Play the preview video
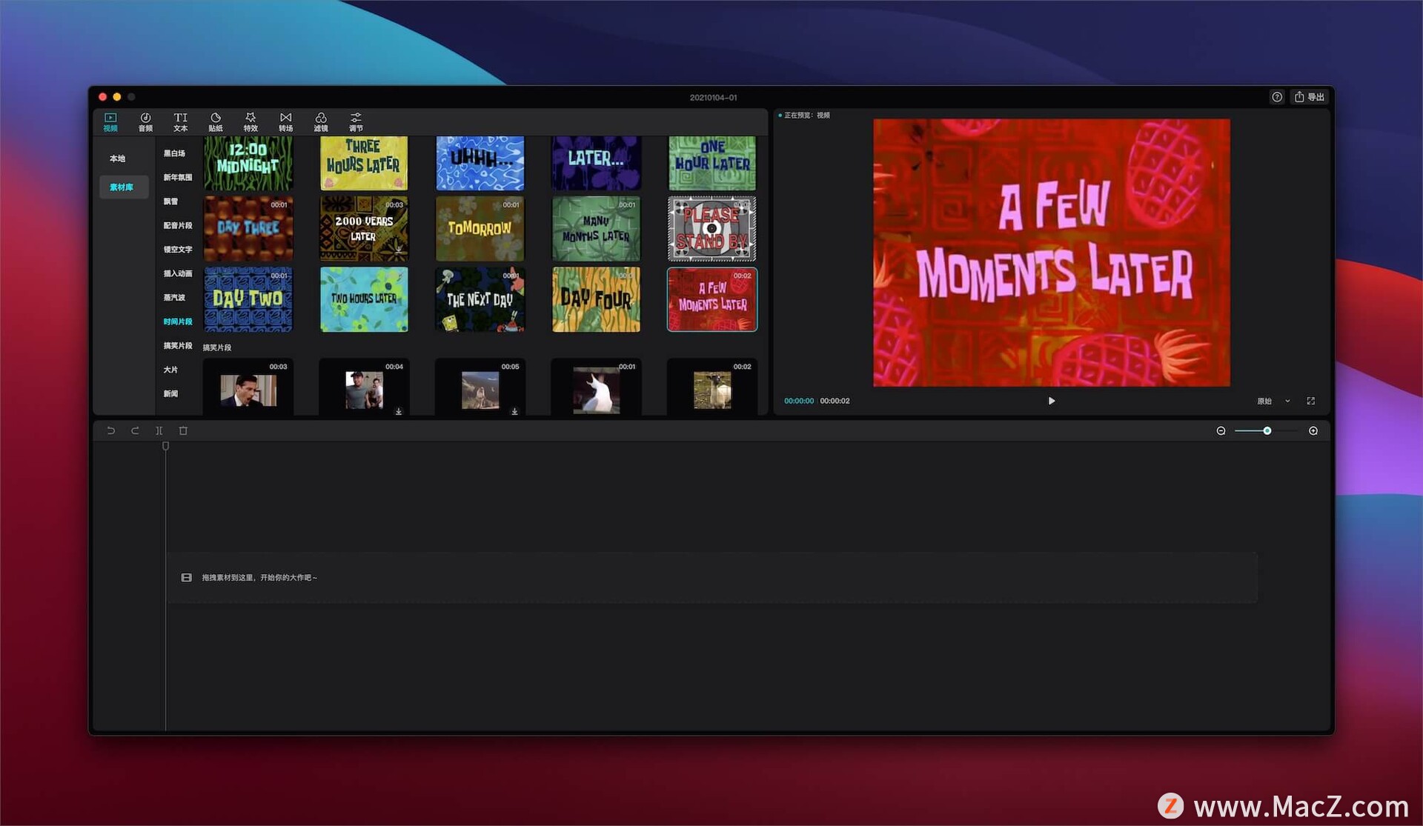Image resolution: width=1423 pixels, height=826 pixels. 1051,401
